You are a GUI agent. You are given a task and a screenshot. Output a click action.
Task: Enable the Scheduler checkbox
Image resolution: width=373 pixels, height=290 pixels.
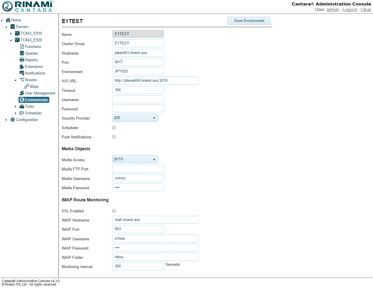(114, 127)
